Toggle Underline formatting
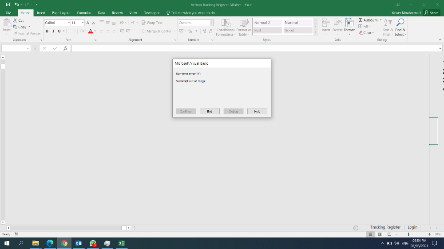This screenshot has width=444, height=249. pos(59,31)
